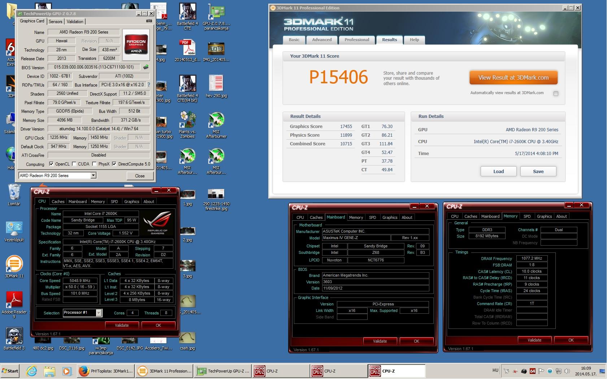Switch to the Sensors tab in GPU-Z

point(55,22)
